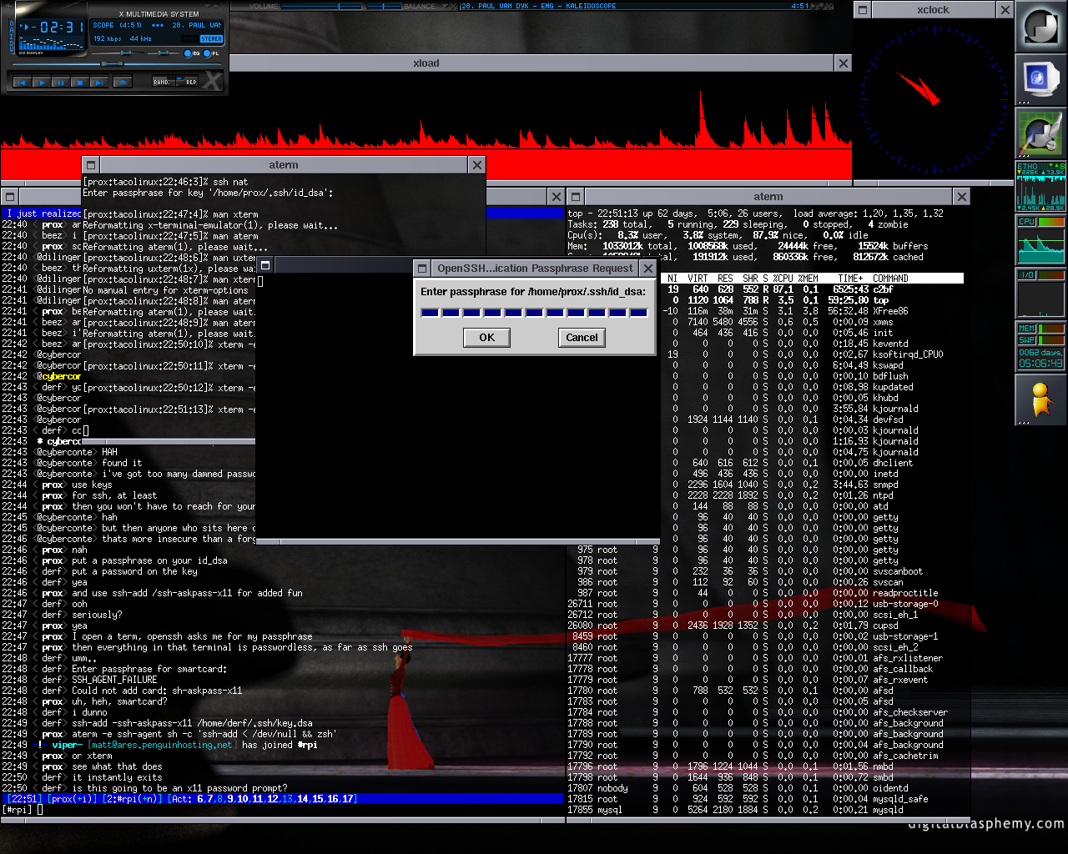Click the XMMS logo X on the player
This screenshot has width=1068, height=854.
(x=212, y=82)
